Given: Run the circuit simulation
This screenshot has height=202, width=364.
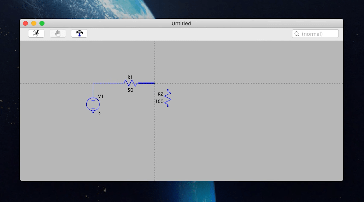Looking at the screenshot, I should tap(36, 33).
